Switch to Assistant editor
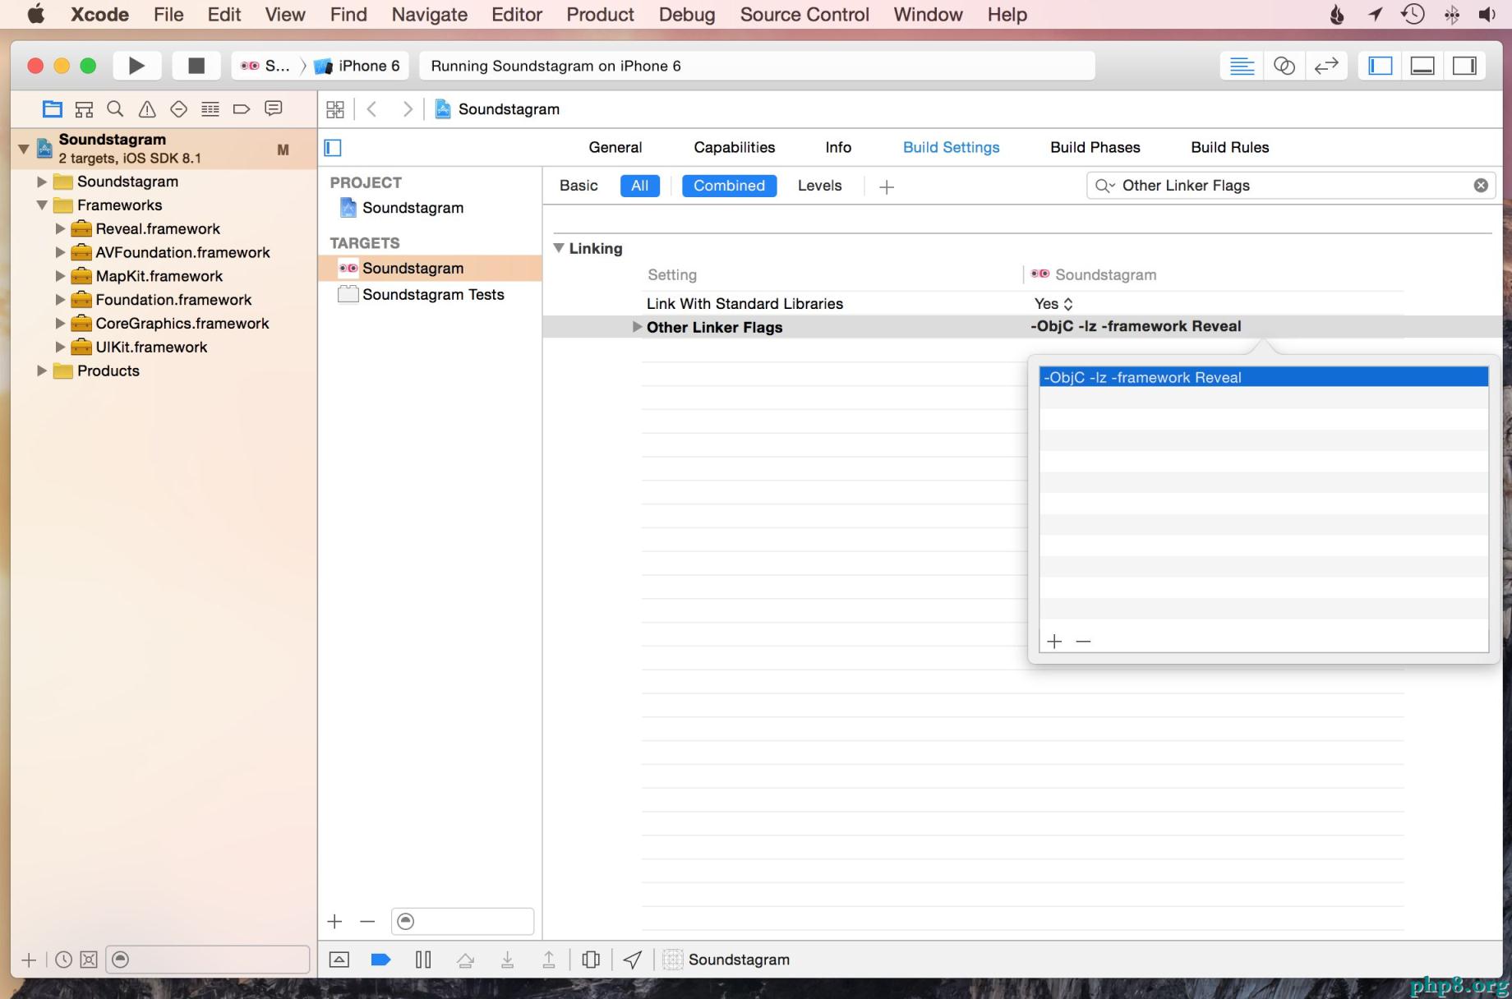1512x999 pixels. [1284, 66]
